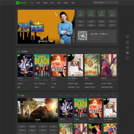
Task: Open the green four-squares grid tile
Action: (x=81, y=13)
